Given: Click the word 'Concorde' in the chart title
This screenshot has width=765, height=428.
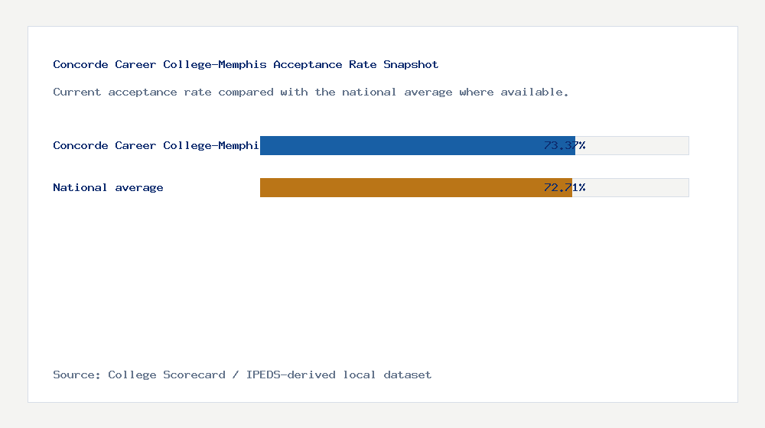Looking at the screenshot, I should (80, 64).
